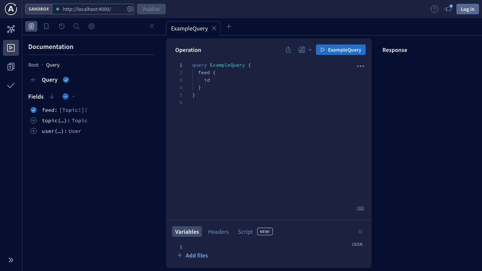Viewport: 482px width, 271px height.
Task: Expand the left sidebar with double chevron
Action: (x=11, y=260)
